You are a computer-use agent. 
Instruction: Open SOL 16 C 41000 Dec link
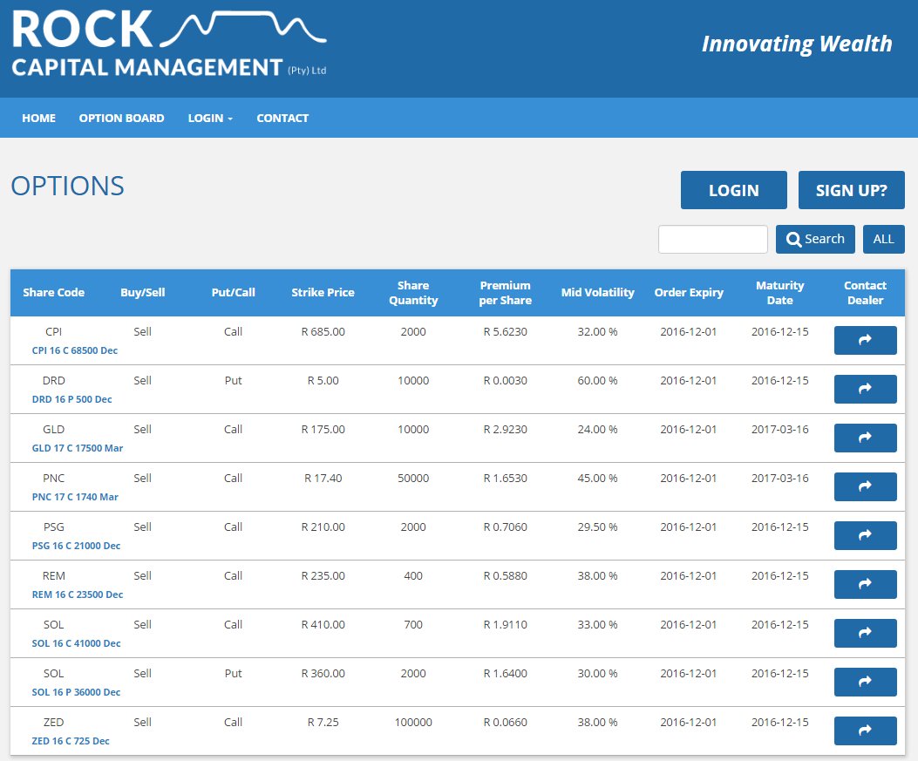[76, 642]
